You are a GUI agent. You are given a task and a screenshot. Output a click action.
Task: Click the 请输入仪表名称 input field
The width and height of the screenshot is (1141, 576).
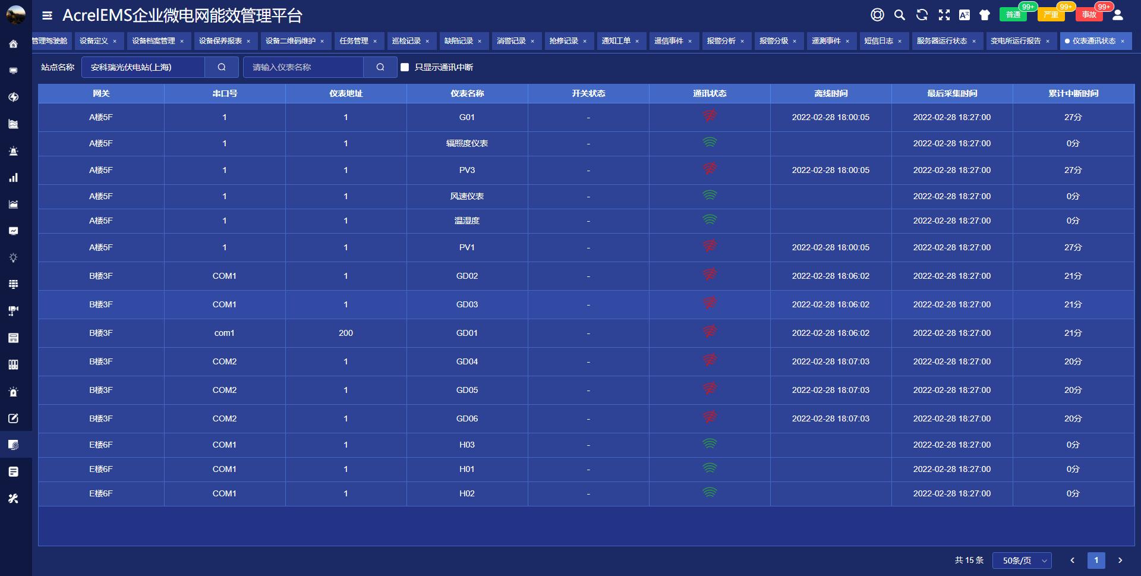pyautogui.click(x=303, y=67)
